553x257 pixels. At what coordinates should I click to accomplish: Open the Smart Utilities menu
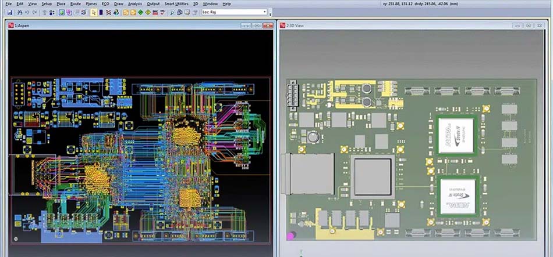(x=176, y=4)
